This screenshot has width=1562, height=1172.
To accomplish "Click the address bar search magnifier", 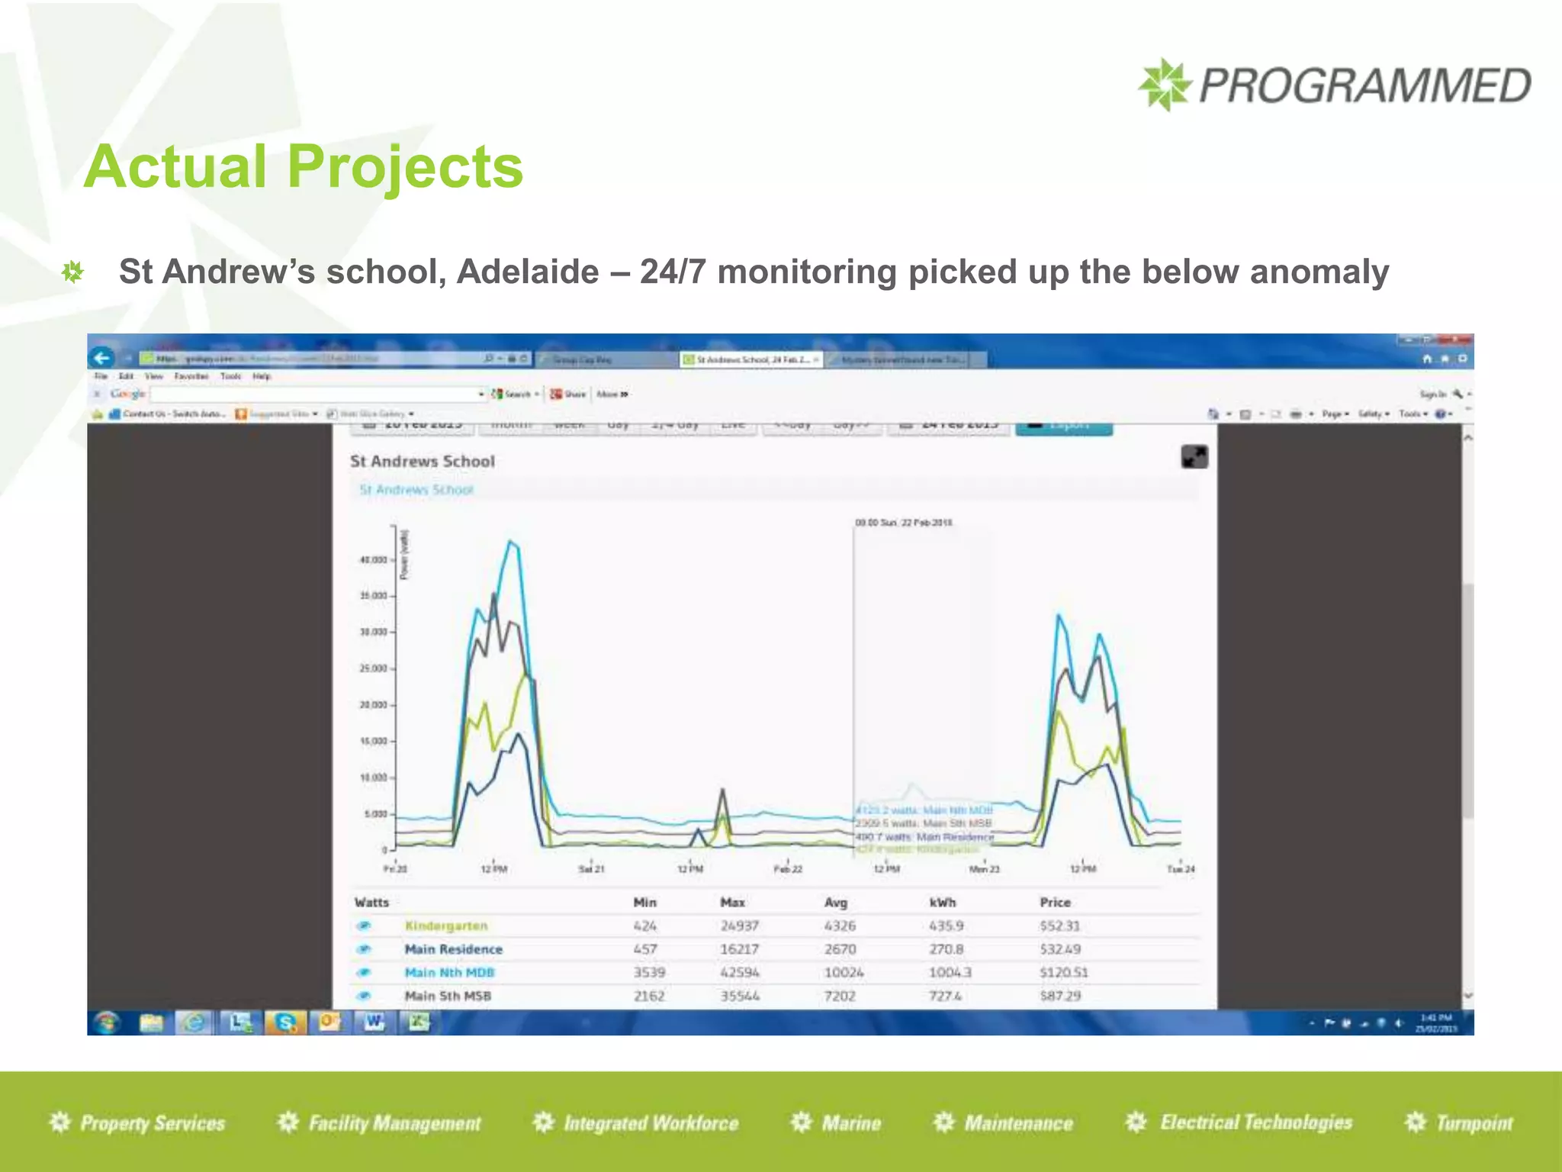I will [489, 359].
